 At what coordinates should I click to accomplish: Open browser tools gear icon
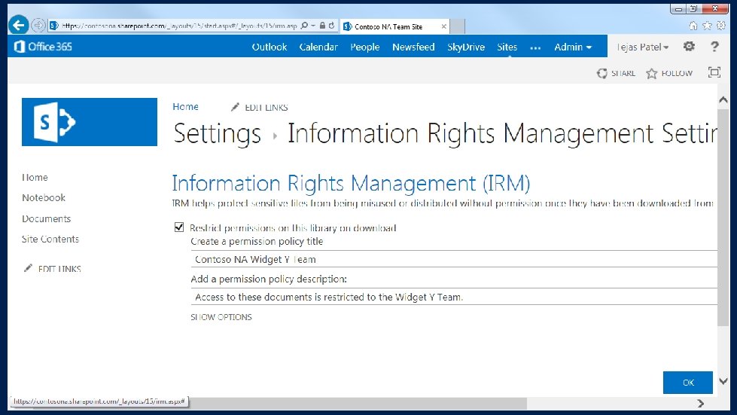click(x=721, y=26)
